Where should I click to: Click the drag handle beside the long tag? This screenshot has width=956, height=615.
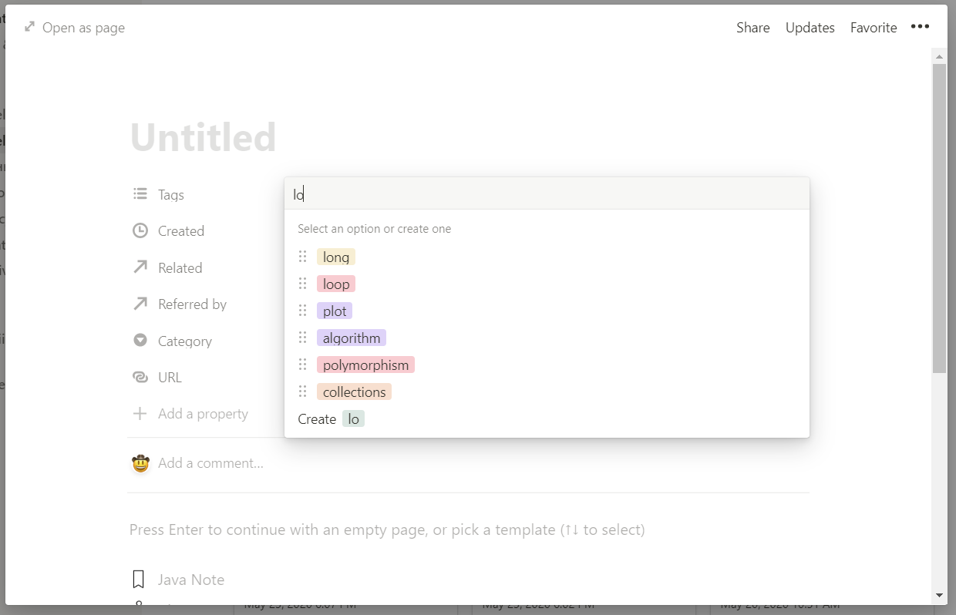pyautogui.click(x=303, y=257)
